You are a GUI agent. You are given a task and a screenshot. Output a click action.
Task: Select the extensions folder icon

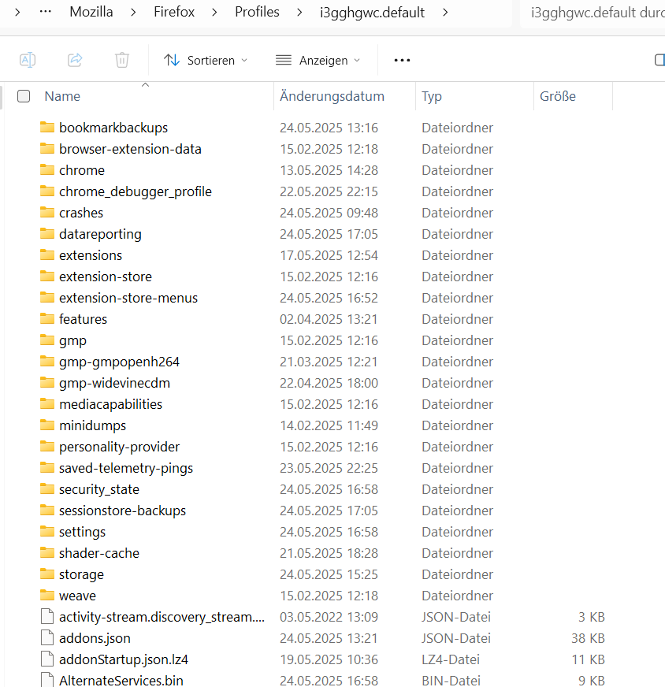pyautogui.click(x=47, y=254)
